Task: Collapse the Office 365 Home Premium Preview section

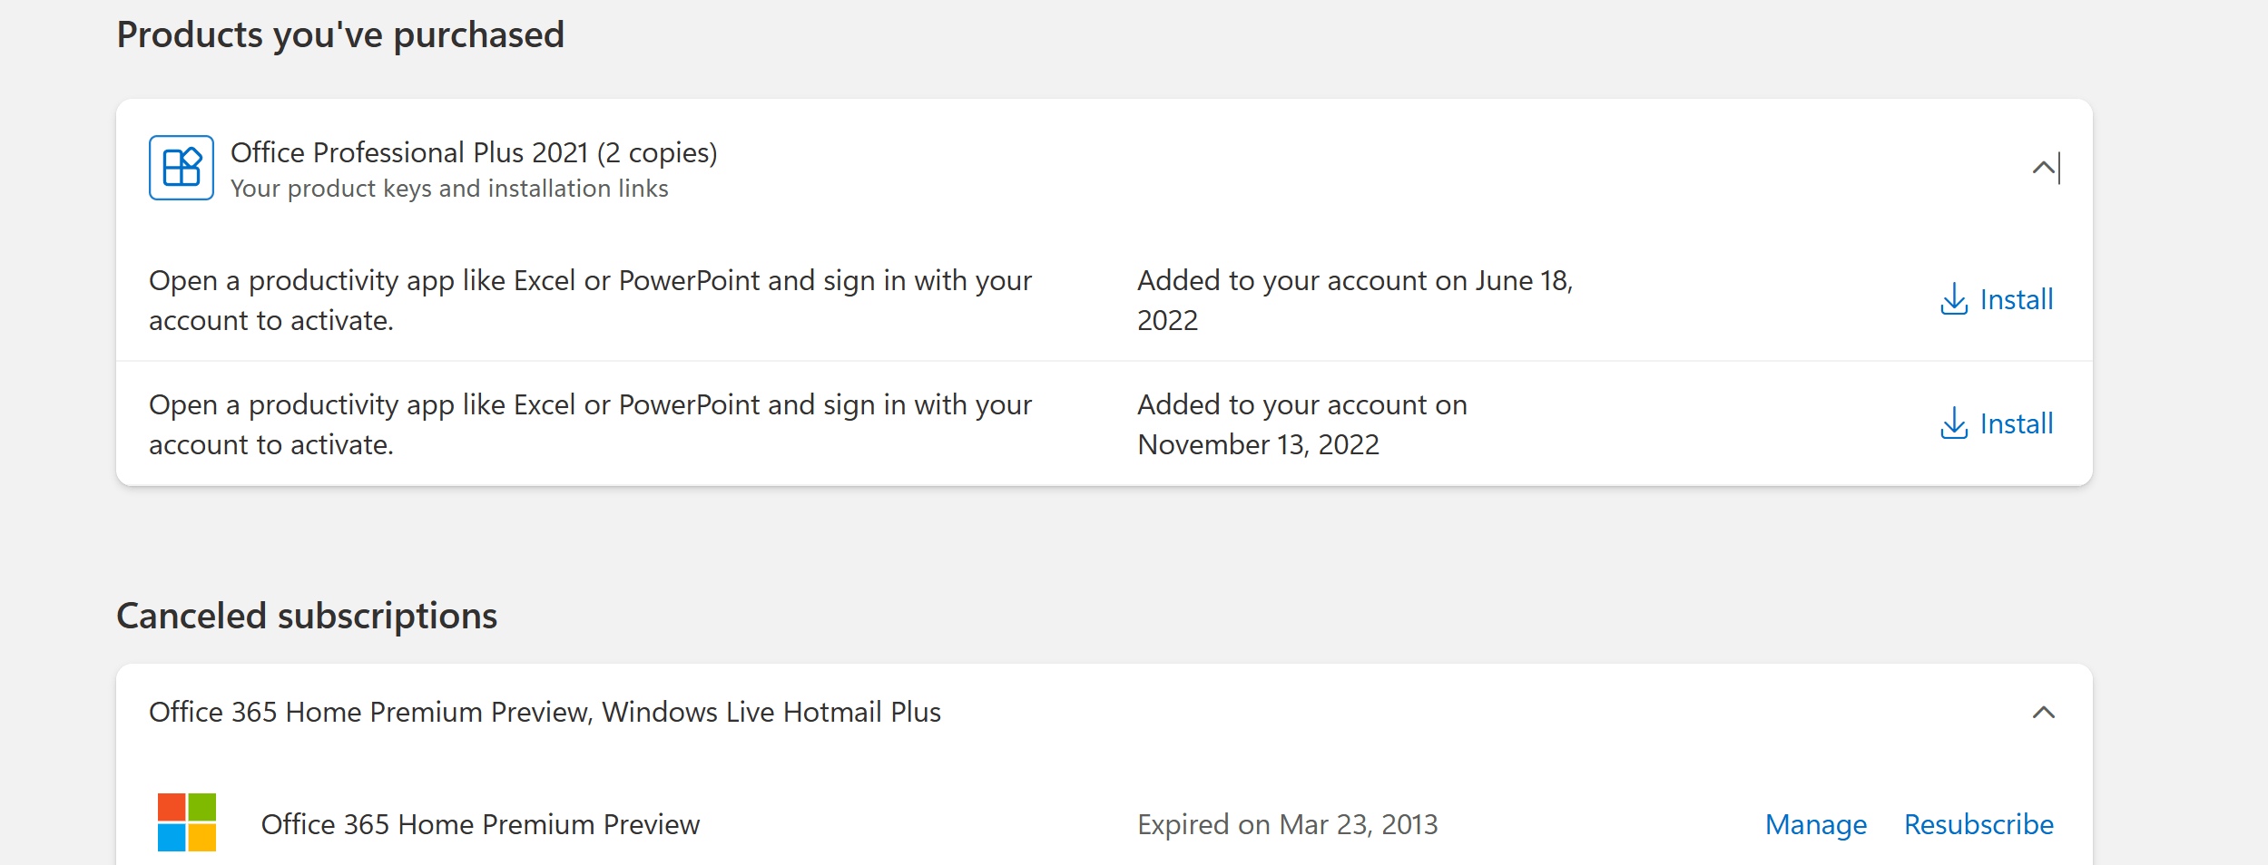Action: pos(2044,713)
